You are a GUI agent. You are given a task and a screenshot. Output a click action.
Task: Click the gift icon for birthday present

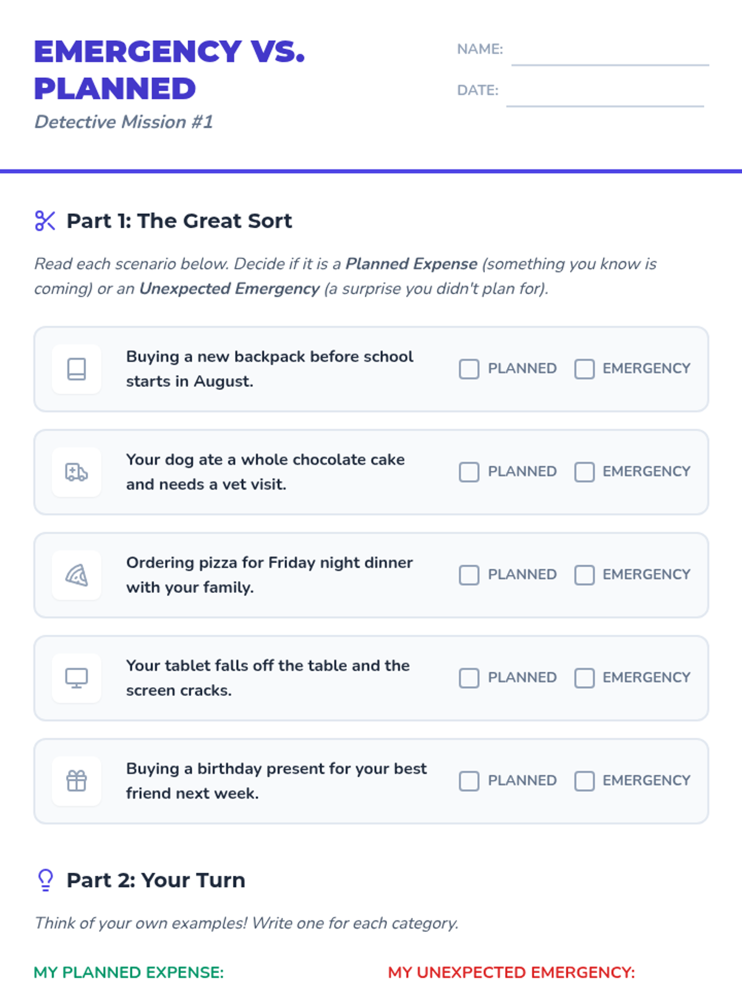[77, 781]
